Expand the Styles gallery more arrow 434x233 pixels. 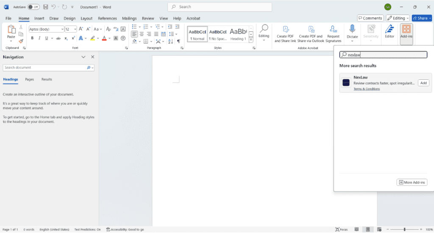(x=251, y=40)
